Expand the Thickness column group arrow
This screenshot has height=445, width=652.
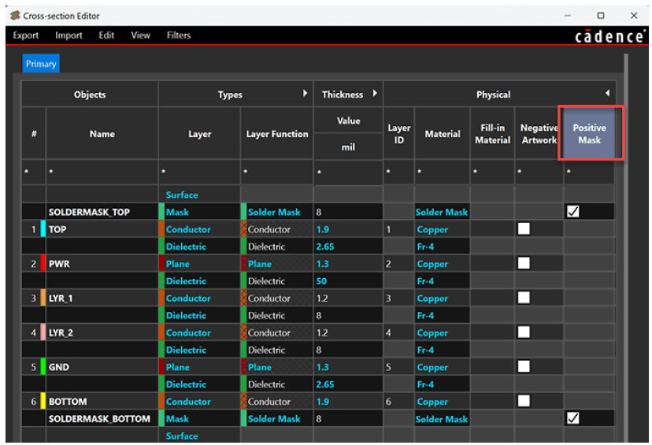pyautogui.click(x=375, y=95)
